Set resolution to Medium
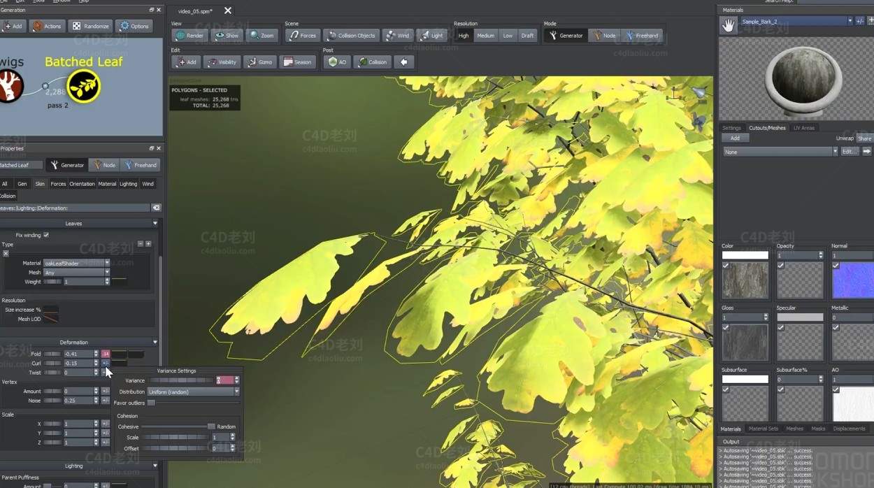 (x=485, y=35)
